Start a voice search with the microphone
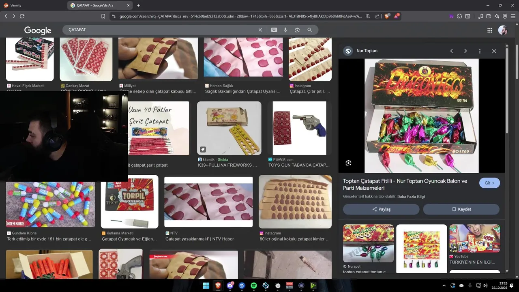The height and width of the screenshot is (292, 519). tap(285, 30)
